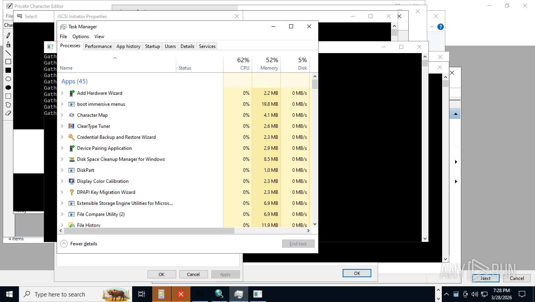535x302 pixels.
Task: Click the Task Manager horizontal scrollbar thumb
Action: (x=149, y=231)
